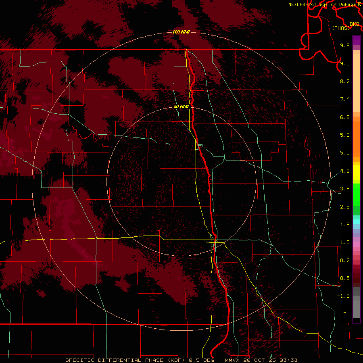Click the 9.8 value on the scale
363x363 pixels.
point(345,45)
